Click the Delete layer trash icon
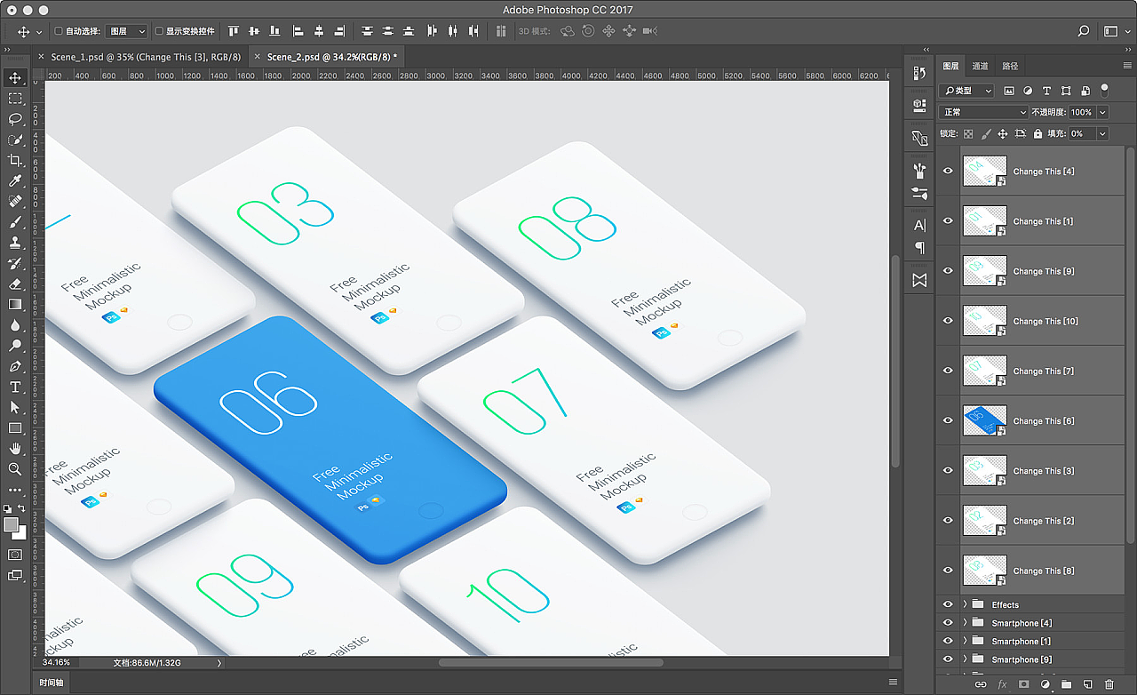 tap(1109, 684)
